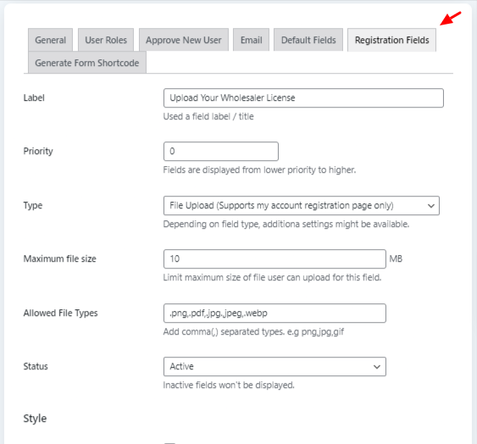Click the 'Status' field label

(36, 366)
